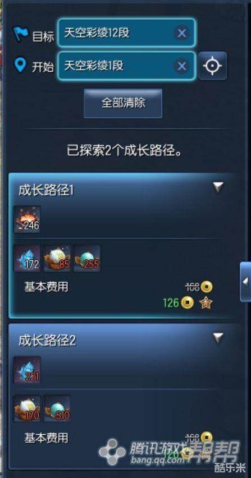Image resolution: width=251 pixels, height=478 pixels.
Task: Click the blue flag 目标 icon
Action: 21,34
